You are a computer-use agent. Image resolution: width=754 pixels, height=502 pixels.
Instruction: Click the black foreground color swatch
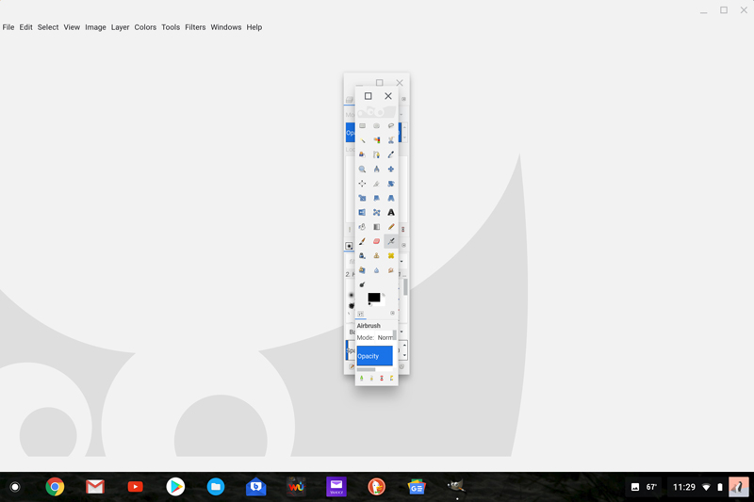tap(373, 298)
